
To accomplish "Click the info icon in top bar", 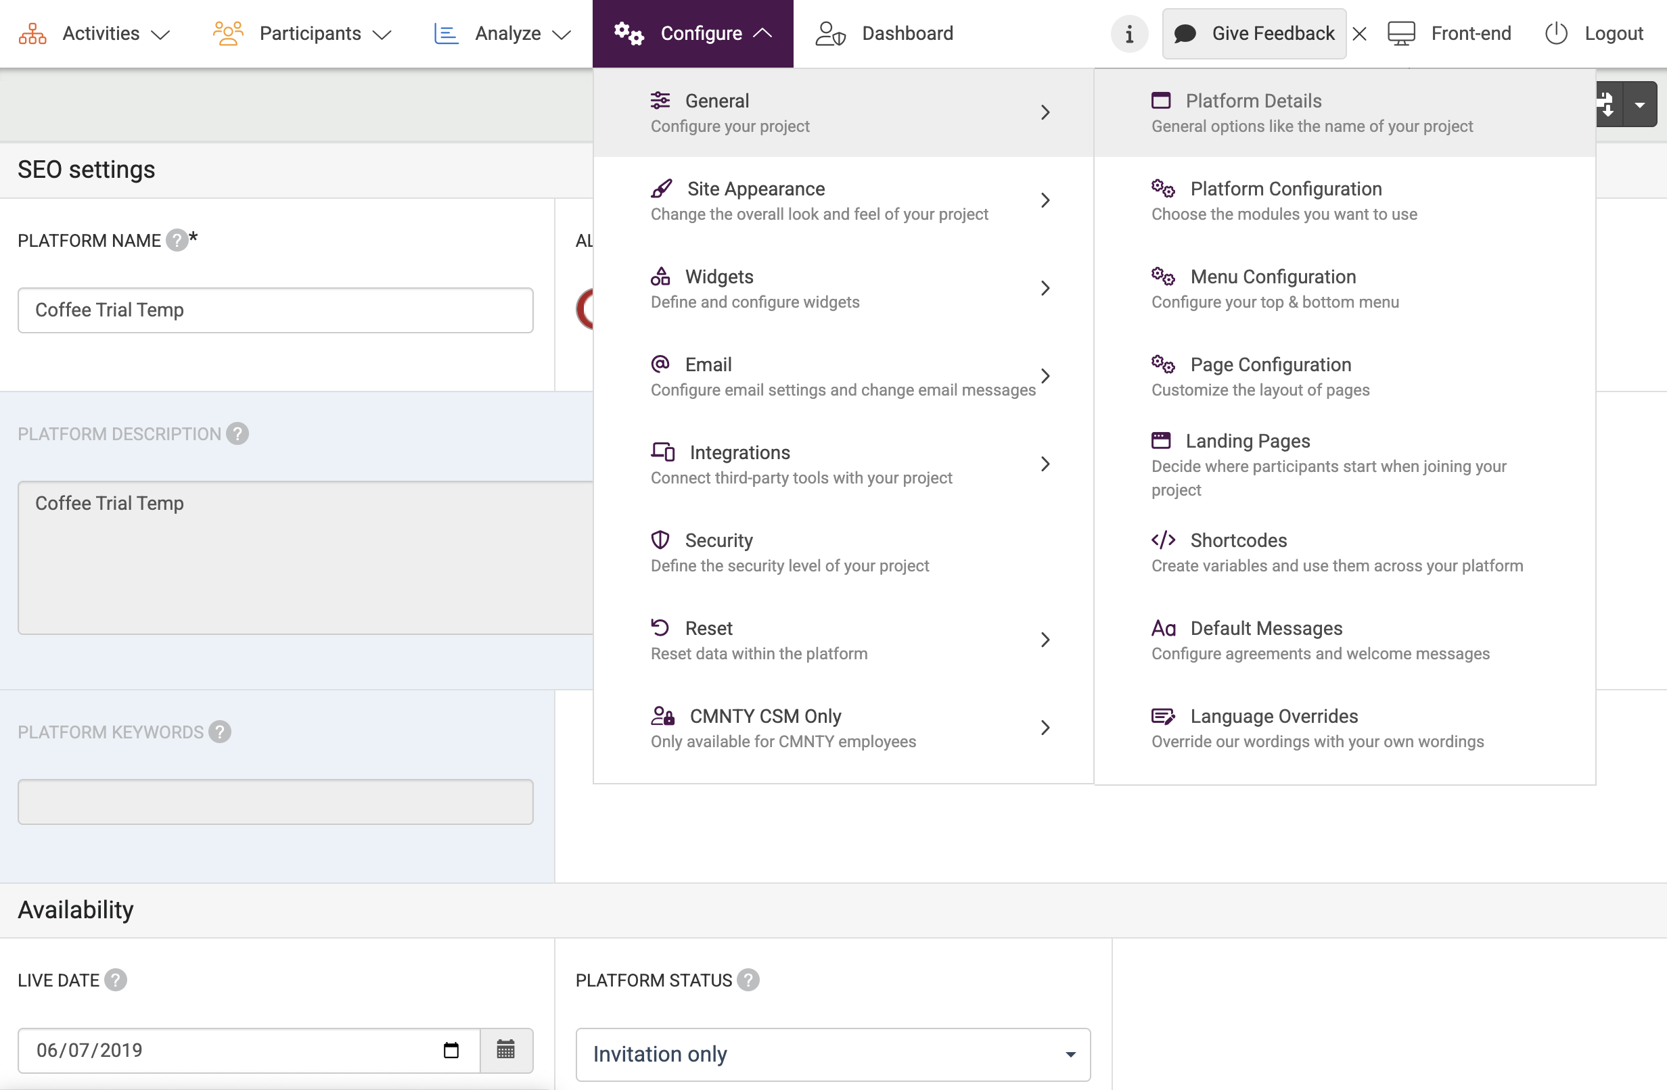I will [x=1129, y=34].
